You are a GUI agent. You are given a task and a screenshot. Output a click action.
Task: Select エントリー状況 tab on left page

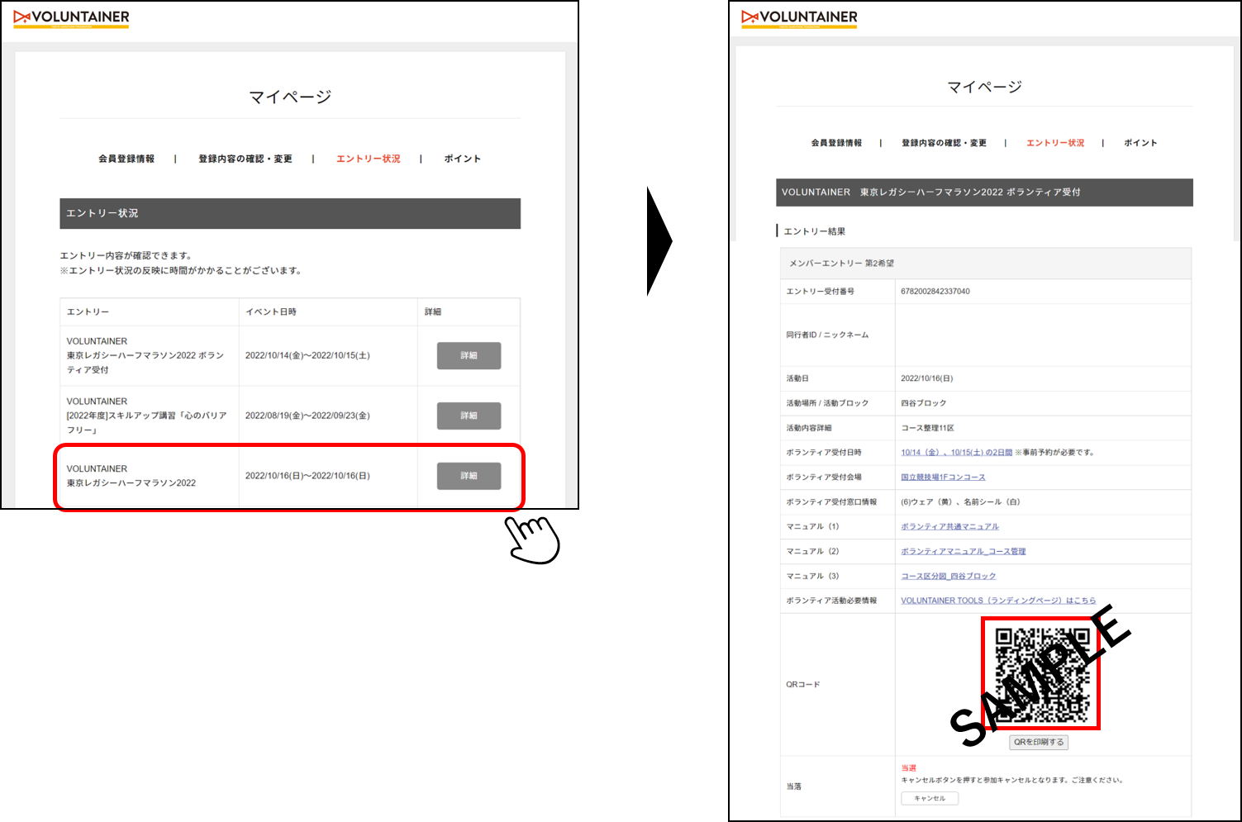click(x=368, y=159)
